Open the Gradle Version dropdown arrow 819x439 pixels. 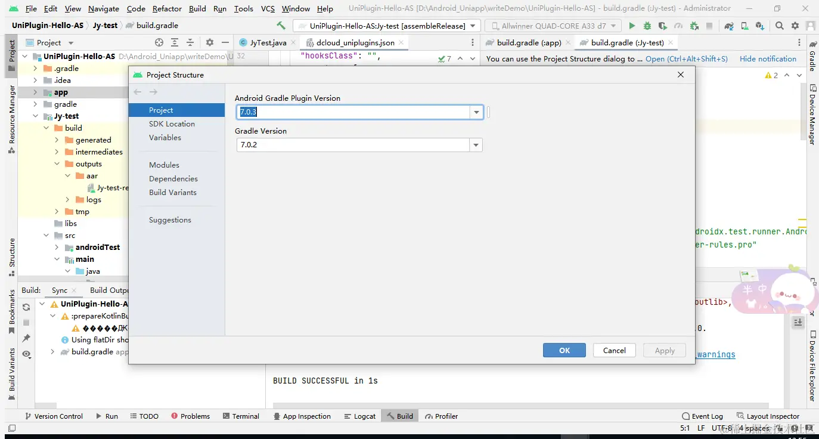(475, 145)
